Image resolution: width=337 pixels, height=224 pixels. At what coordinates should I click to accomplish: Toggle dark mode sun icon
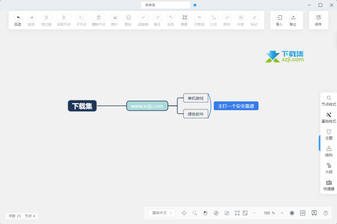(x=292, y=213)
